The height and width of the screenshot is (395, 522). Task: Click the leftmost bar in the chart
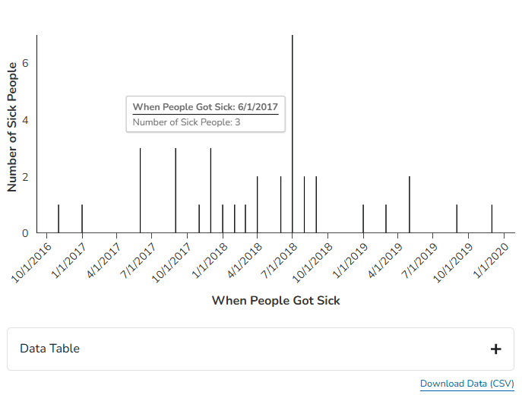(x=59, y=219)
